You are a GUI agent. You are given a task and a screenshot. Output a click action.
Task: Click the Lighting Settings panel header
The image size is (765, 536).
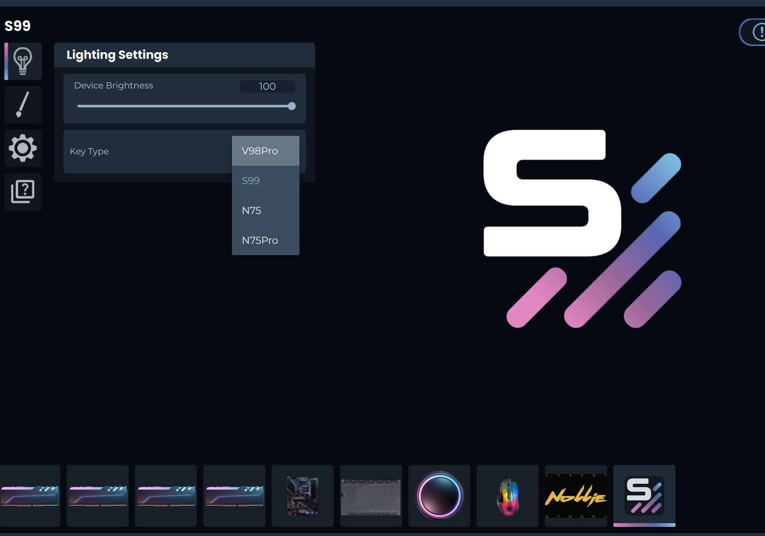click(184, 55)
